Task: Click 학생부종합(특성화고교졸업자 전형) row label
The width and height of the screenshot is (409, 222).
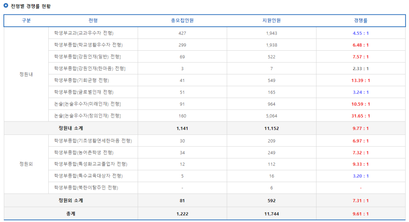Action: (91, 164)
